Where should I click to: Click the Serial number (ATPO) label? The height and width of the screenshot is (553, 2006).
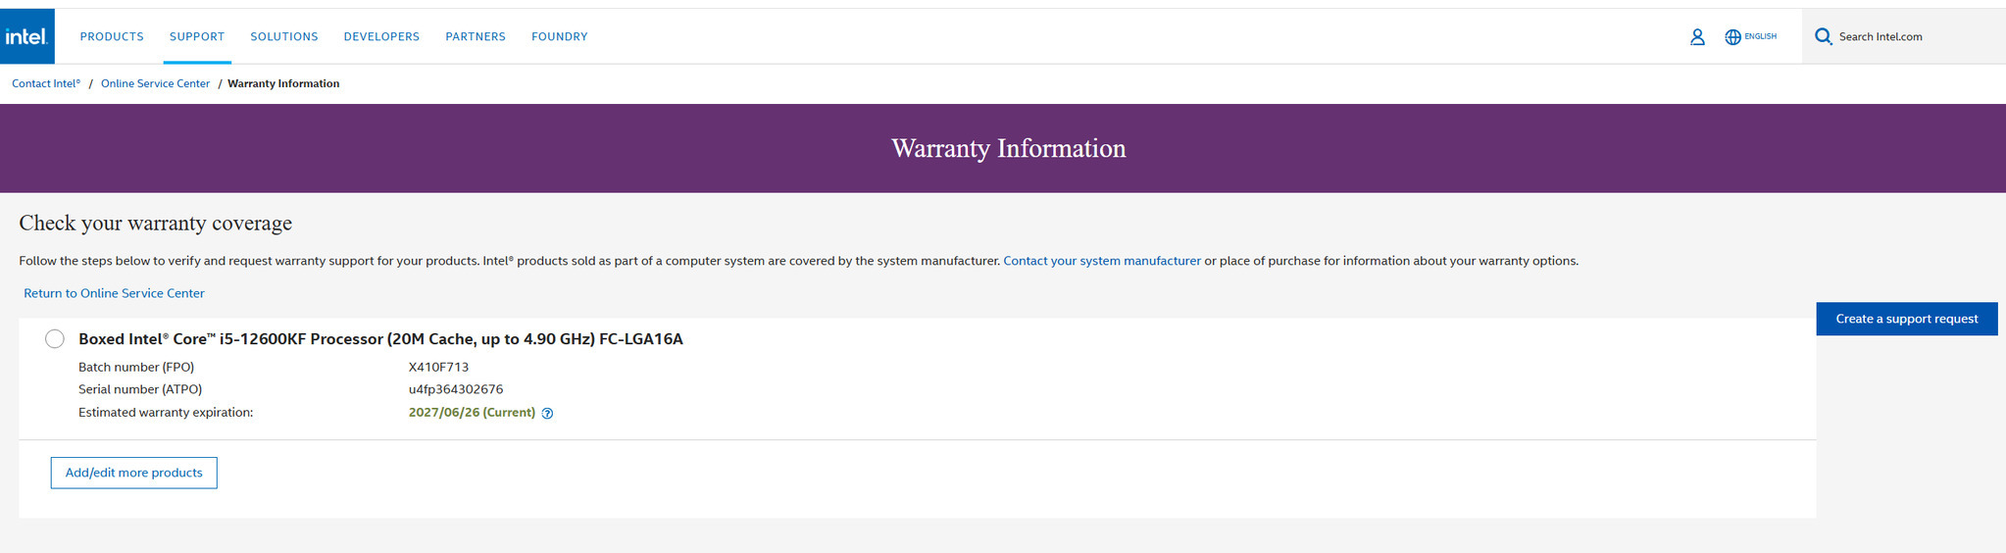[x=140, y=390]
